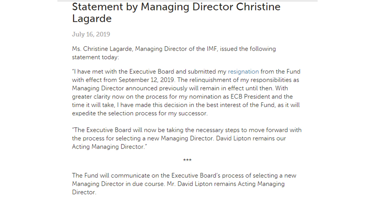The width and height of the screenshot is (367, 206).
Task: Click the sentence starting "The Executive Board will now"
Action: point(187,130)
